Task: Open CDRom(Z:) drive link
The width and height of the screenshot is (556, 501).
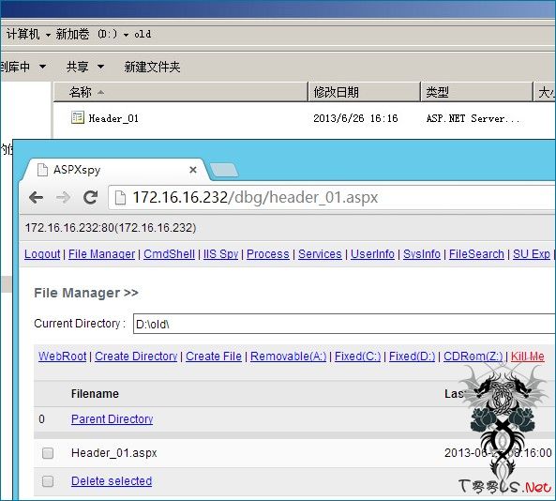Action: (473, 357)
